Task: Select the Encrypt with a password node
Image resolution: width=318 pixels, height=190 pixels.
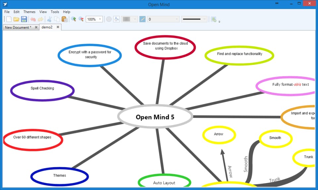Action: point(90,55)
